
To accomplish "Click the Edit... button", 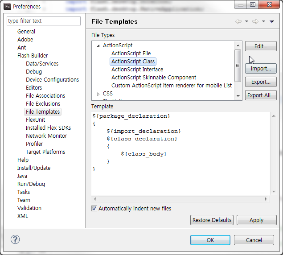I will [261, 46].
